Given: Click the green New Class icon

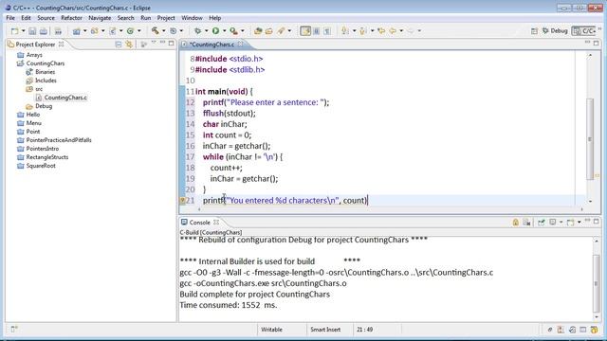Looking at the screenshot, I should 131,31.
